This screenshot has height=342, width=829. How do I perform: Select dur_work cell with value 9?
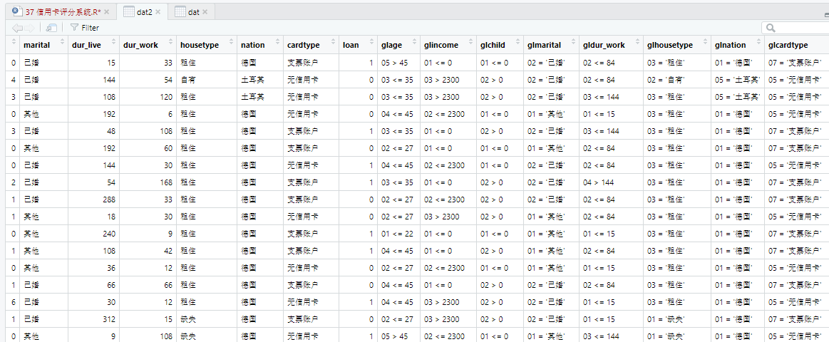148,233
